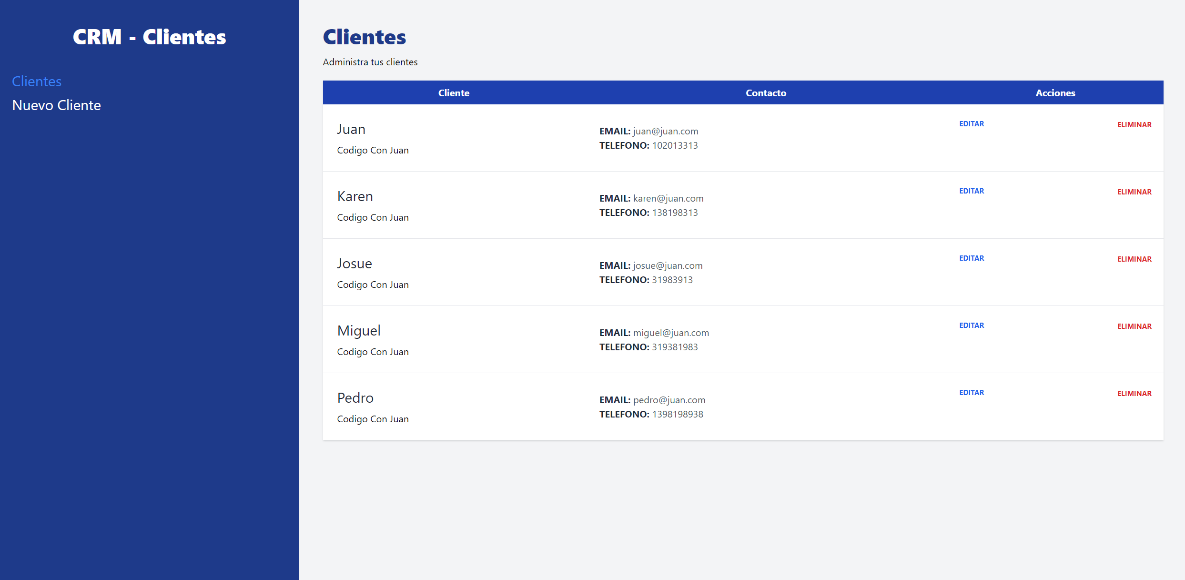
Task: Edit Miguel's client entry
Action: [971, 326]
